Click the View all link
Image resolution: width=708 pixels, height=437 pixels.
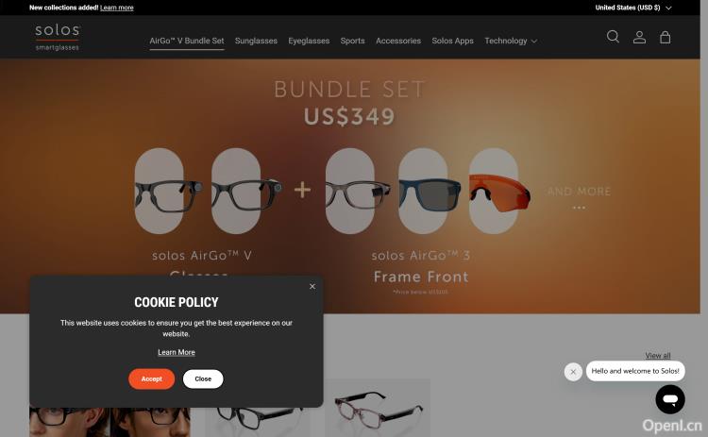[657, 355]
